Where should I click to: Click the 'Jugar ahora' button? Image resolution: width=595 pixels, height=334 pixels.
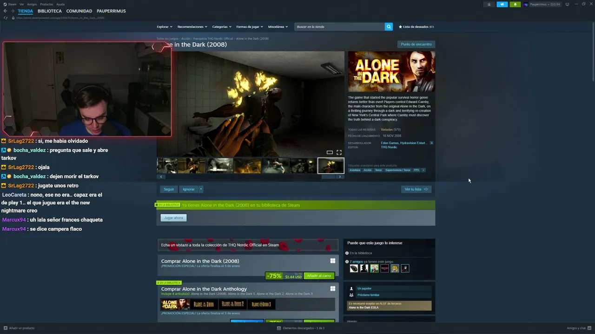173,218
